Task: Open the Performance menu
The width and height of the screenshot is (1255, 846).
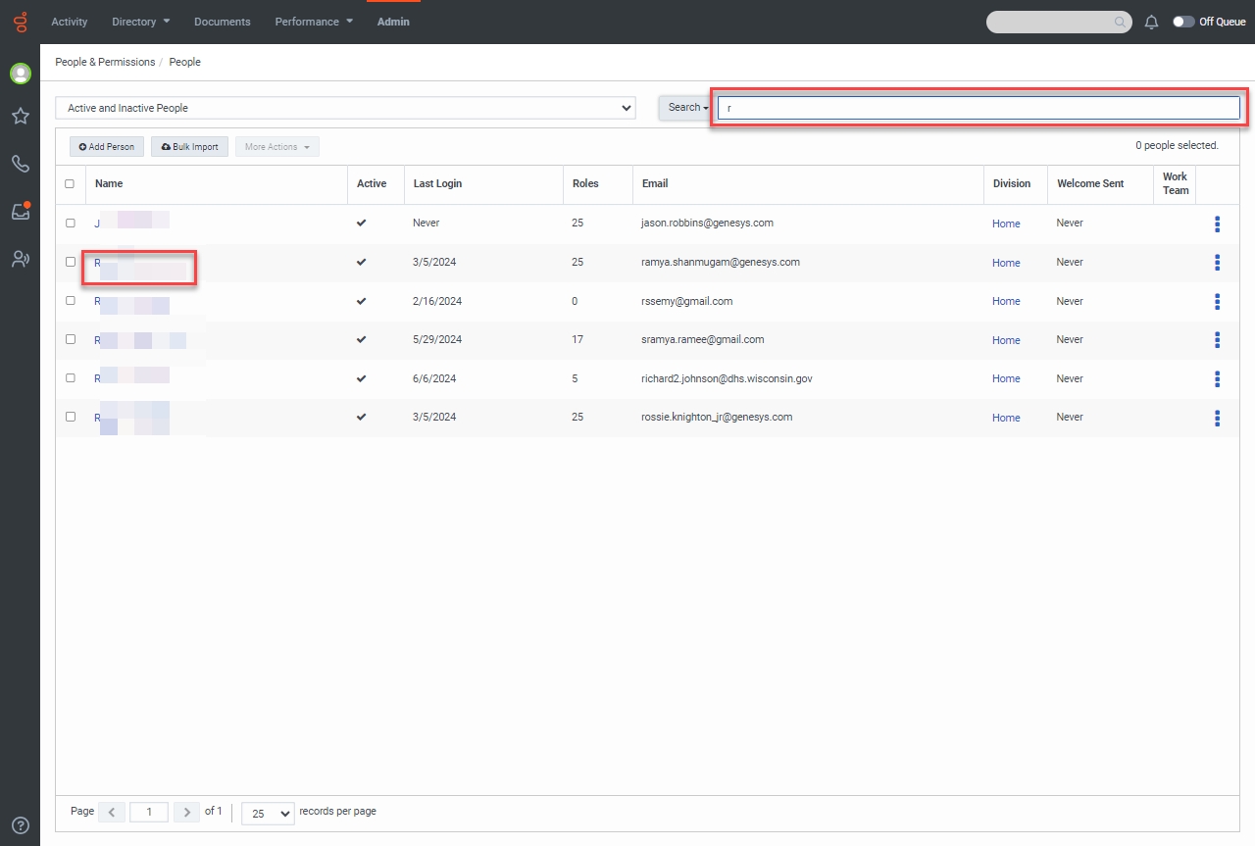Action: [314, 22]
